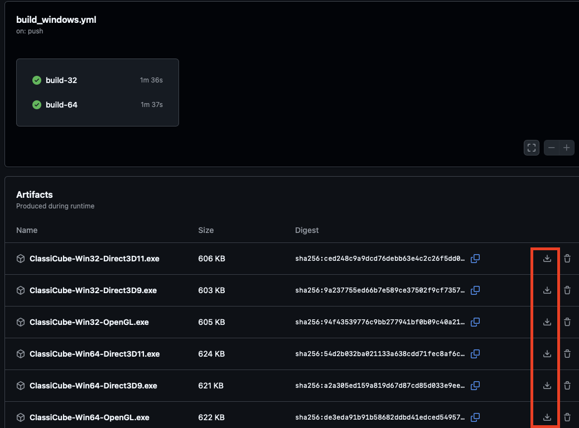Download ClassiCube-Win64-Direct3D9.exe artifact
Image resolution: width=579 pixels, height=428 pixels.
pyautogui.click(x=547, y=386)
